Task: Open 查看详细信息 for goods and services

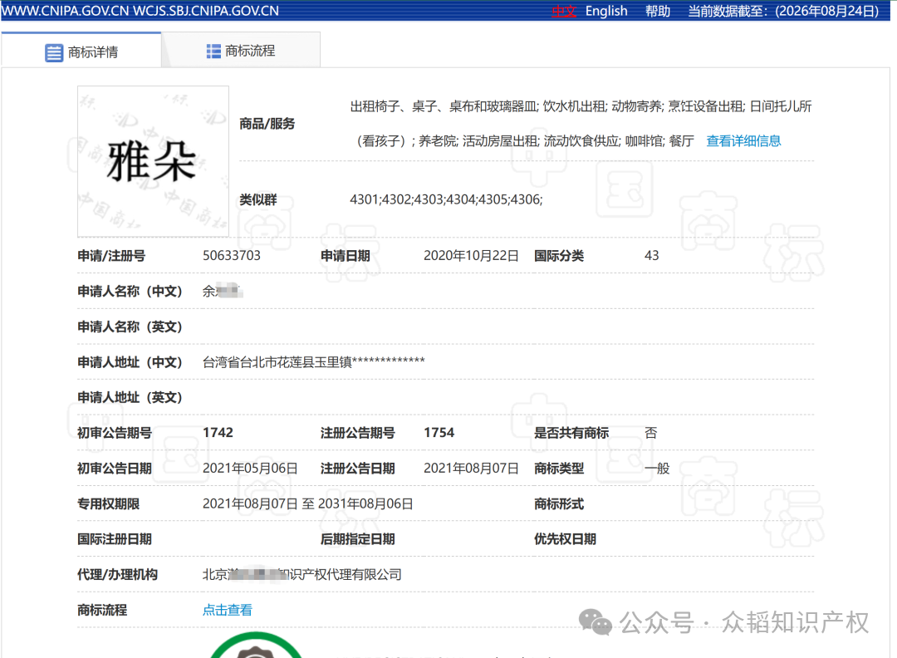Action: (743, 140)
